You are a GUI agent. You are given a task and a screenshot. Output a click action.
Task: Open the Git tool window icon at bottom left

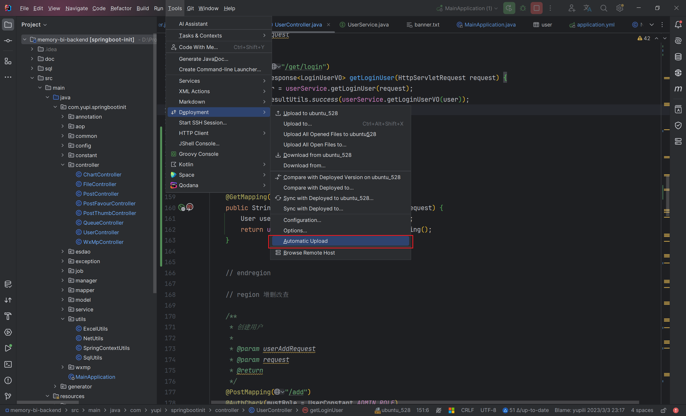pos(8,396)
